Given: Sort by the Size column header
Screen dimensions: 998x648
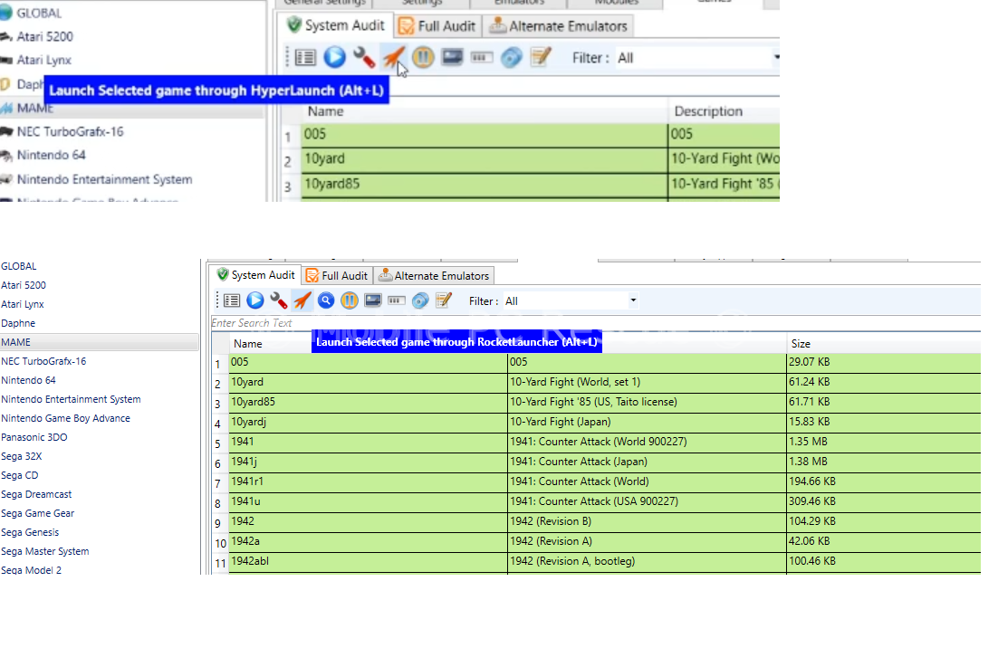Looking at the screenshot, I should click(x=801, y=344).
